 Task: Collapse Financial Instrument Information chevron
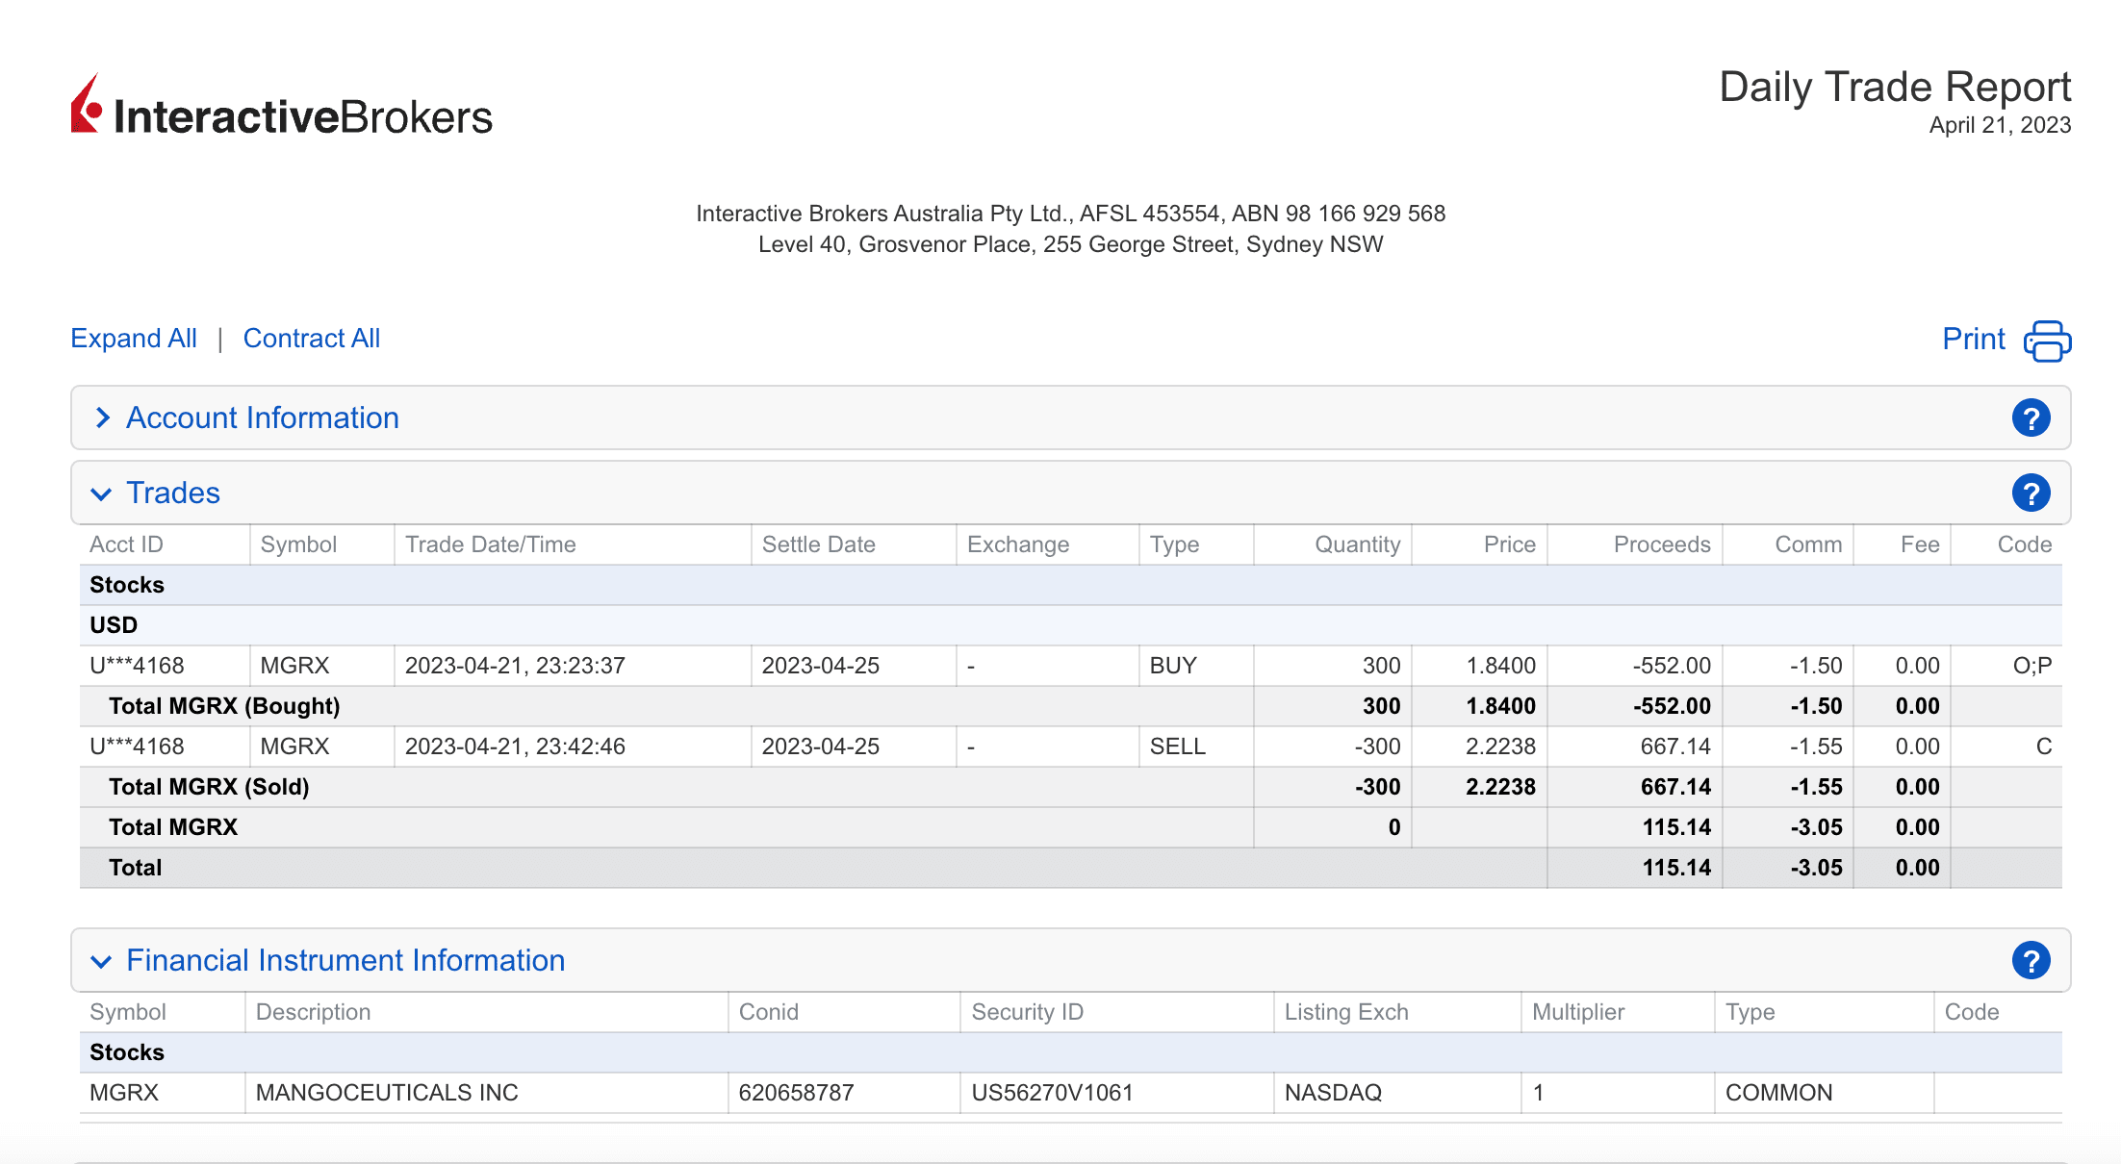101,962
